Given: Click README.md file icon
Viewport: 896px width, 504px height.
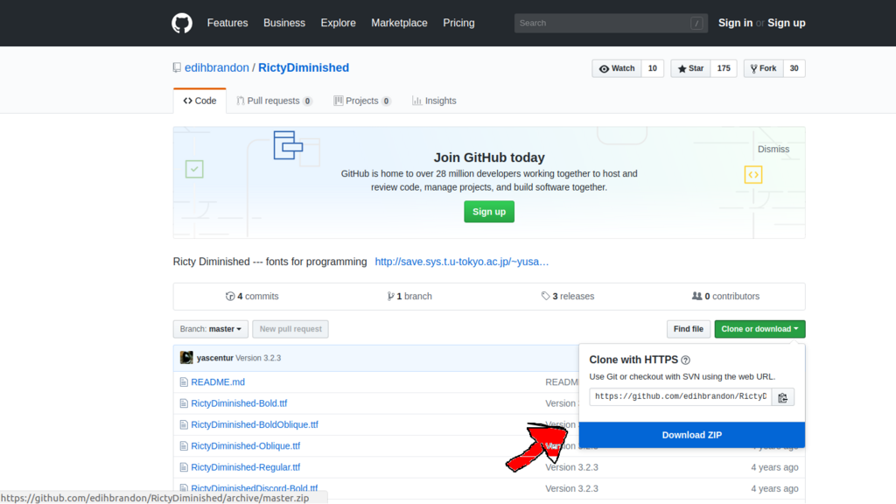Looking at the screenshot, I should pyautogui.click(x=184, y=382).
